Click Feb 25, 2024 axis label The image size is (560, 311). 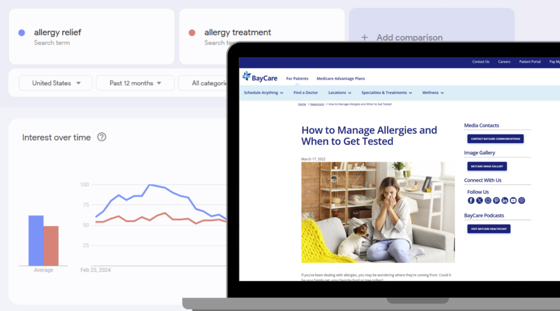[95, 271]
